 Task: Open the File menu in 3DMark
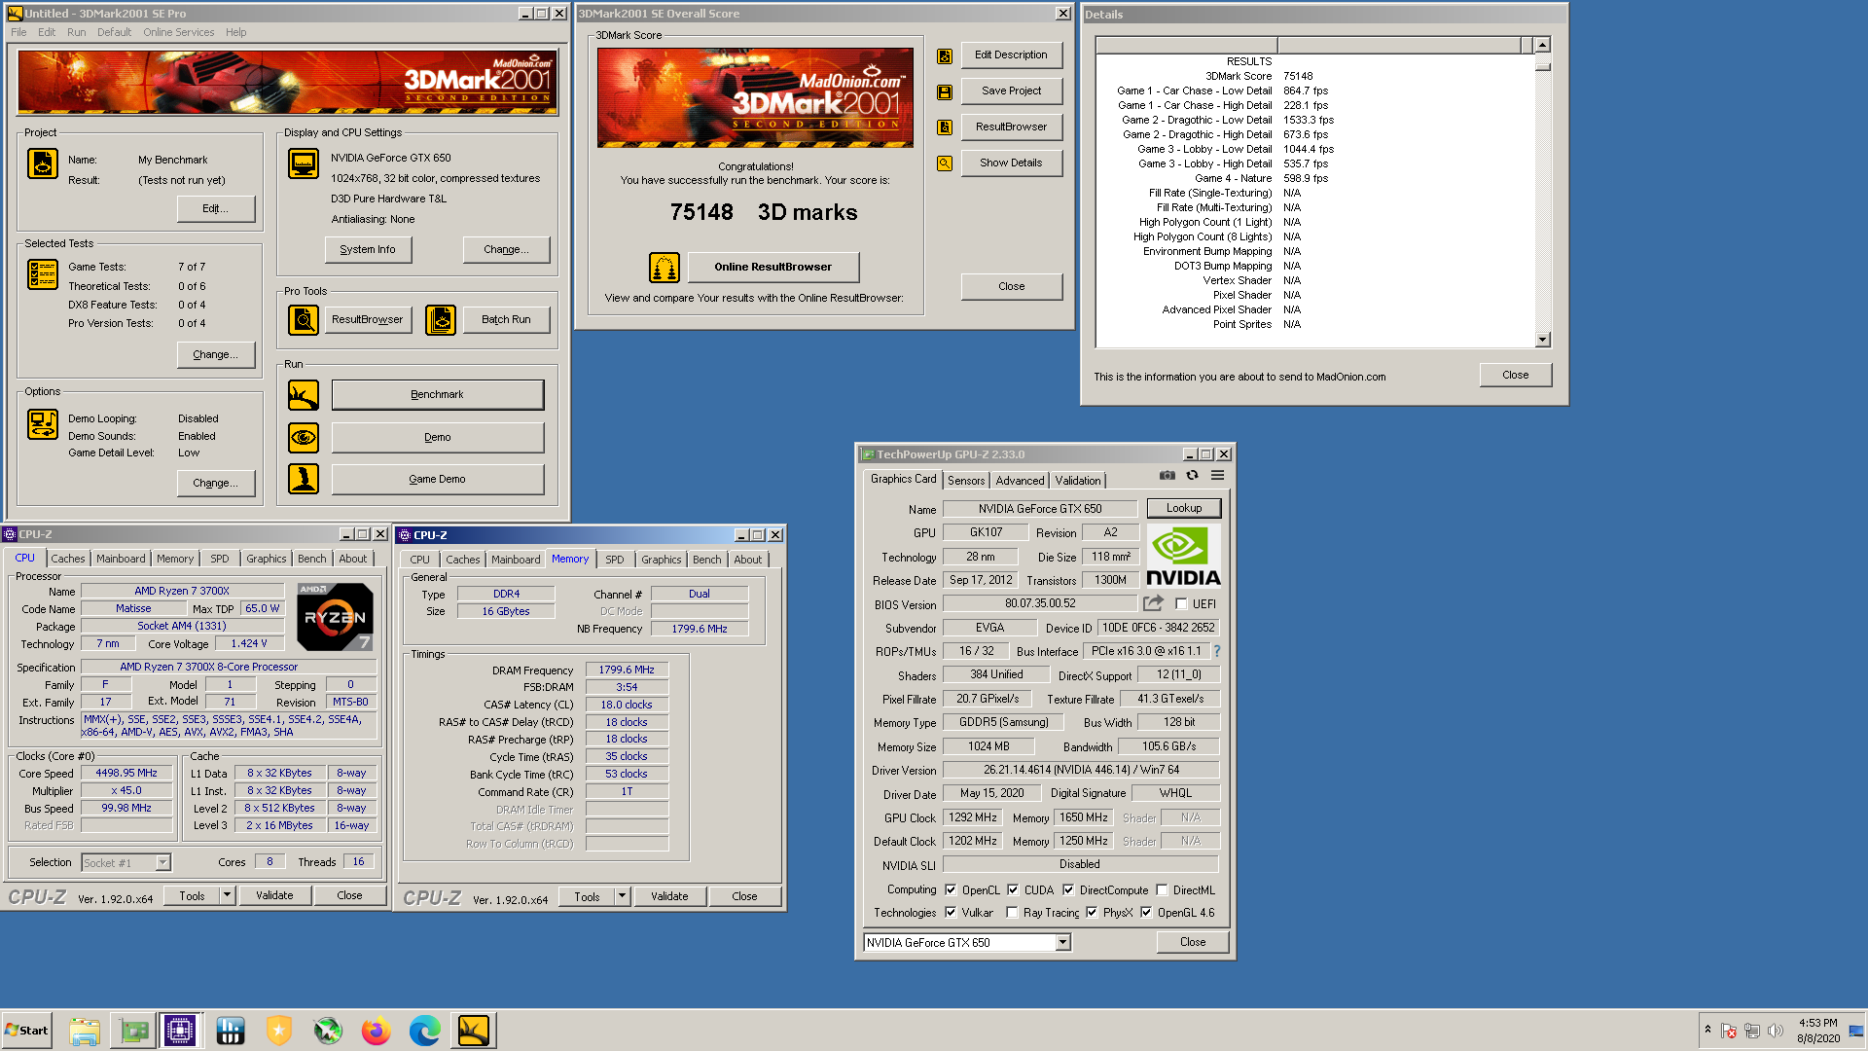coord(18,32)
